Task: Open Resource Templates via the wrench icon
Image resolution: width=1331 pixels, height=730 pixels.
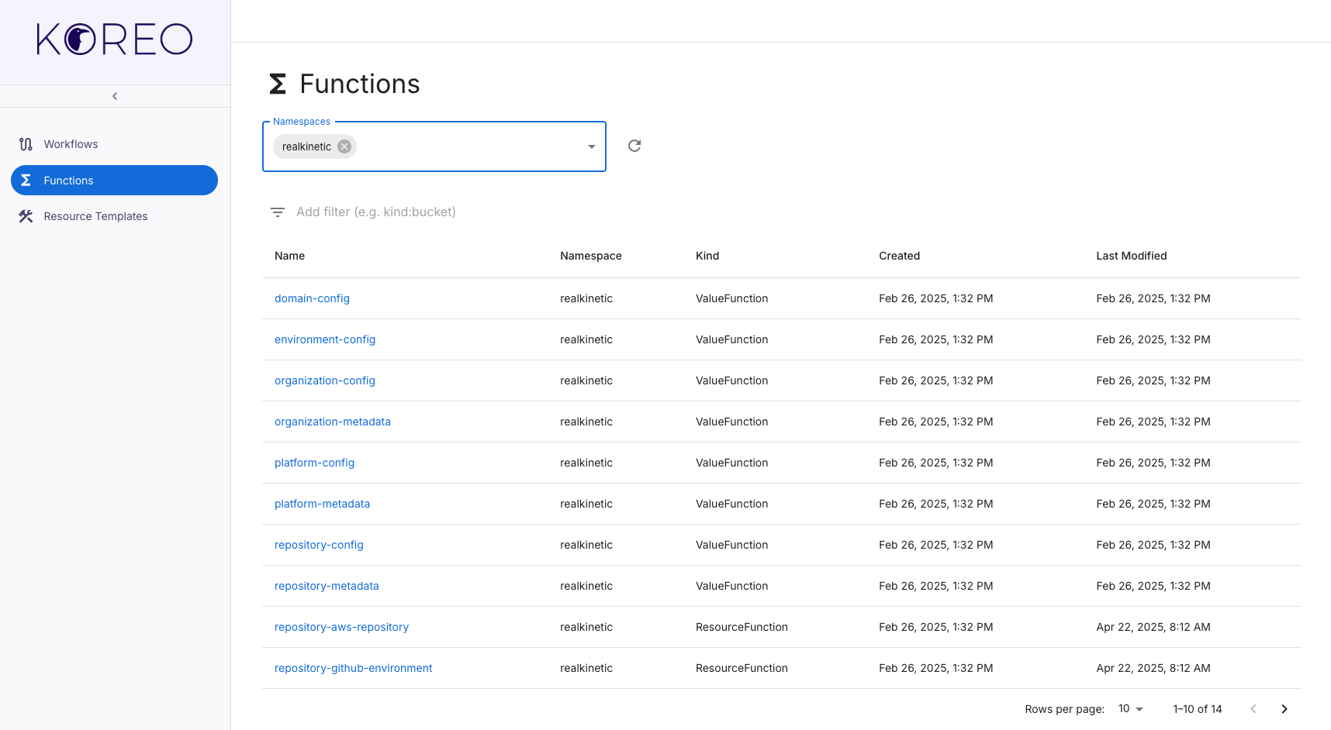Action: 26,216
